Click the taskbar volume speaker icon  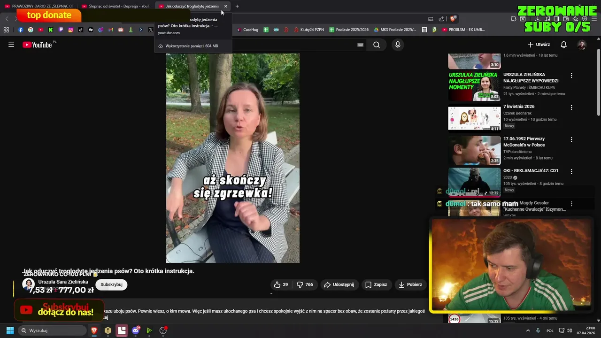coord(570,330)
